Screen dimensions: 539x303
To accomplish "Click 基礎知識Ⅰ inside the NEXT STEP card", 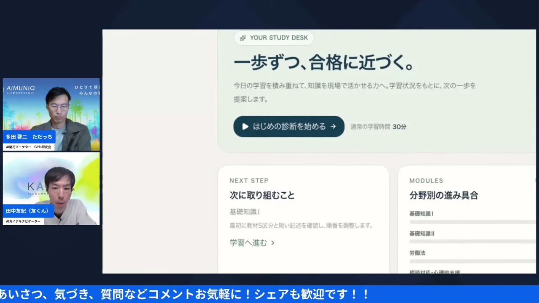I will [x=245, y=212].
